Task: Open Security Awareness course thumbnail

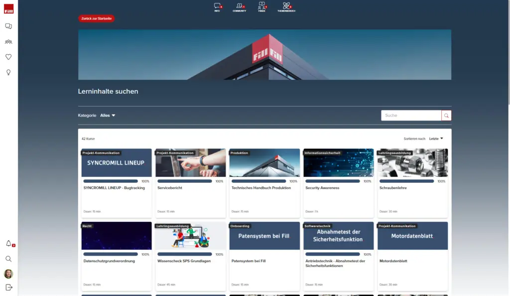Action: coord(339,162)
